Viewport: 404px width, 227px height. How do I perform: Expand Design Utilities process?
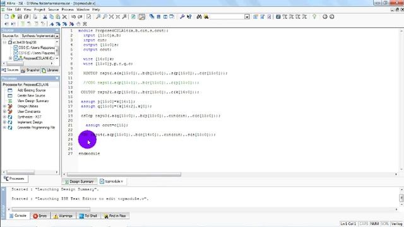4,107
